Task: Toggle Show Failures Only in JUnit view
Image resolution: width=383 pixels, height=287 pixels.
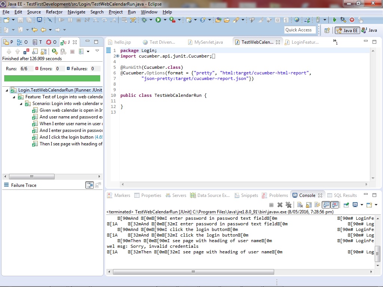Action: [27, 52]
